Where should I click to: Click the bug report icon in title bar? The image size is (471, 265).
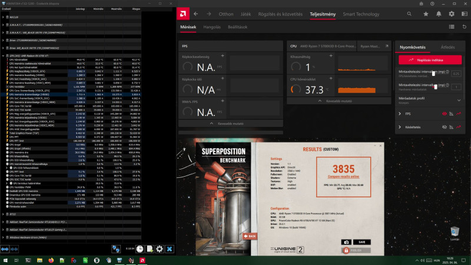pos(421,4)
